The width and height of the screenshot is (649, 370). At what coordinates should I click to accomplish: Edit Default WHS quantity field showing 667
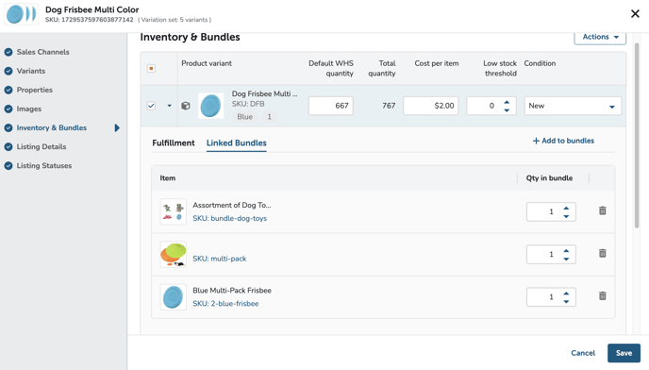click(x=331, y=106)
